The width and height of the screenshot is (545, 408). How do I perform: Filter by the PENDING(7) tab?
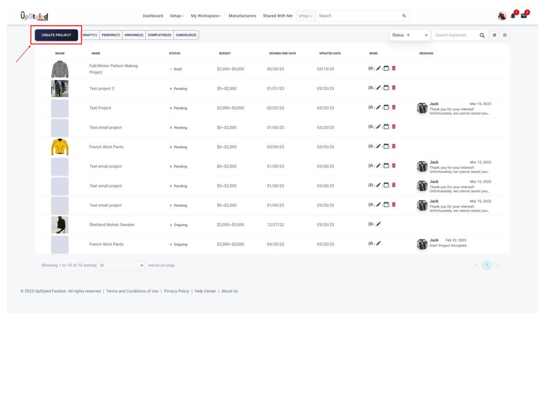point(111,35)
